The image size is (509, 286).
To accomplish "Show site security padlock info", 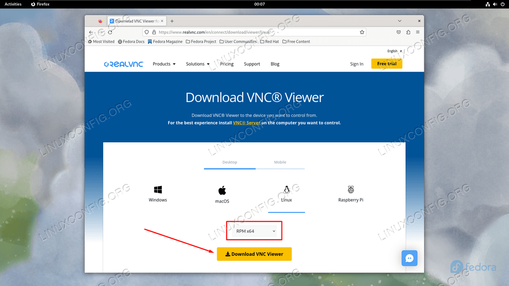I will click(x=154, y=32).
